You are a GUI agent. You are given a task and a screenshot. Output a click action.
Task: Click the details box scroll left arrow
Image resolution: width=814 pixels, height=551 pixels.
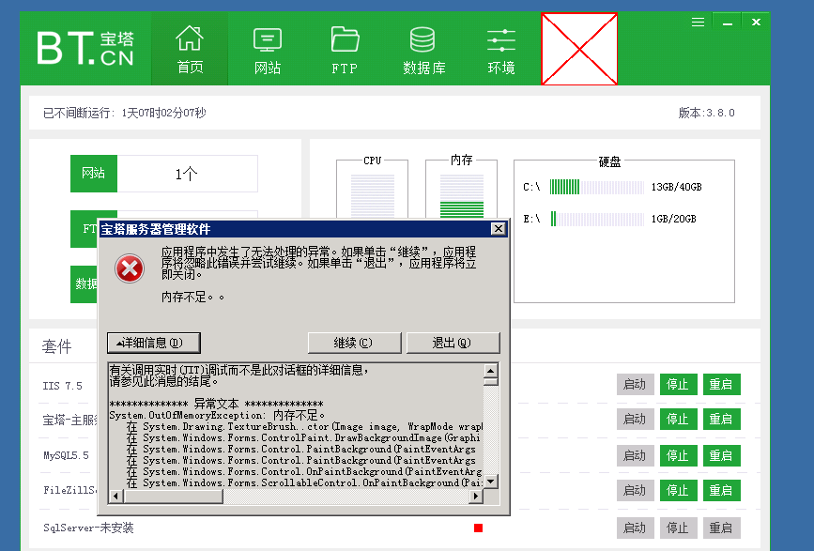point(115,496)
